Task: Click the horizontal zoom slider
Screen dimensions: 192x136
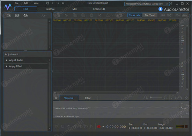Action: click(x=156, y=98)
